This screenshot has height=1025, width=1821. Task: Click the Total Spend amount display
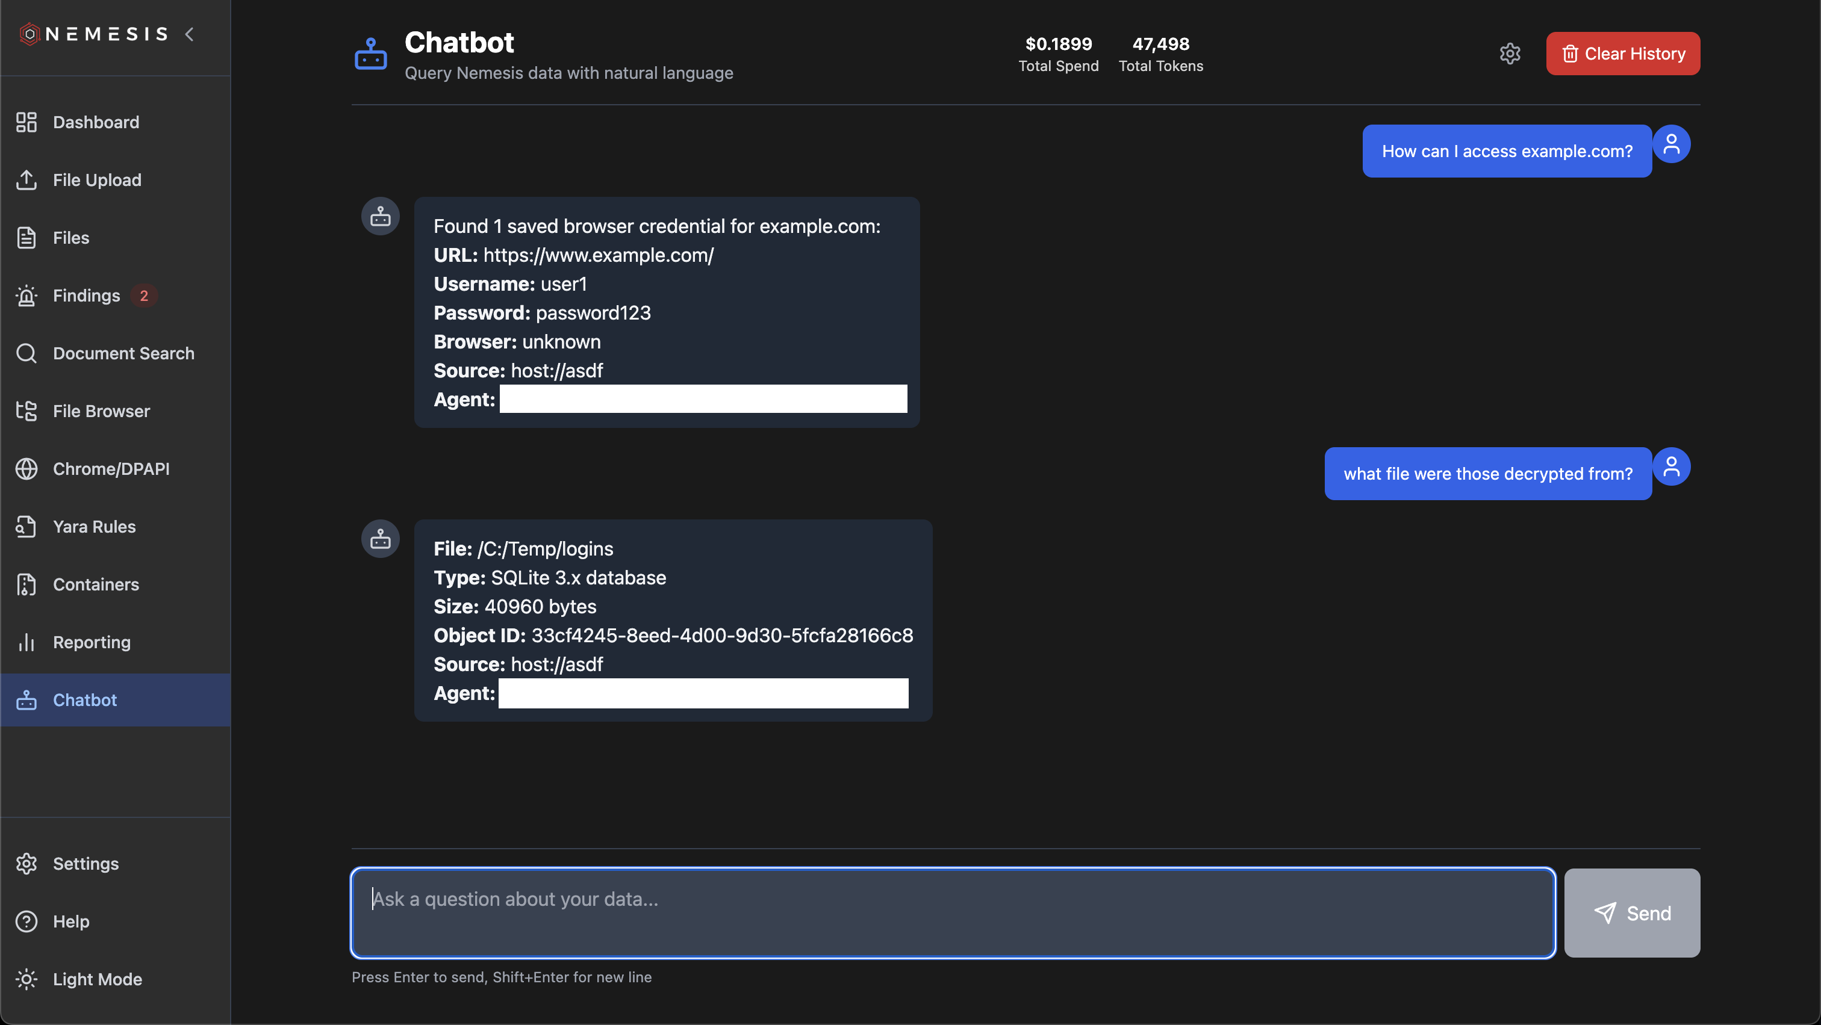click(1058, 53)
